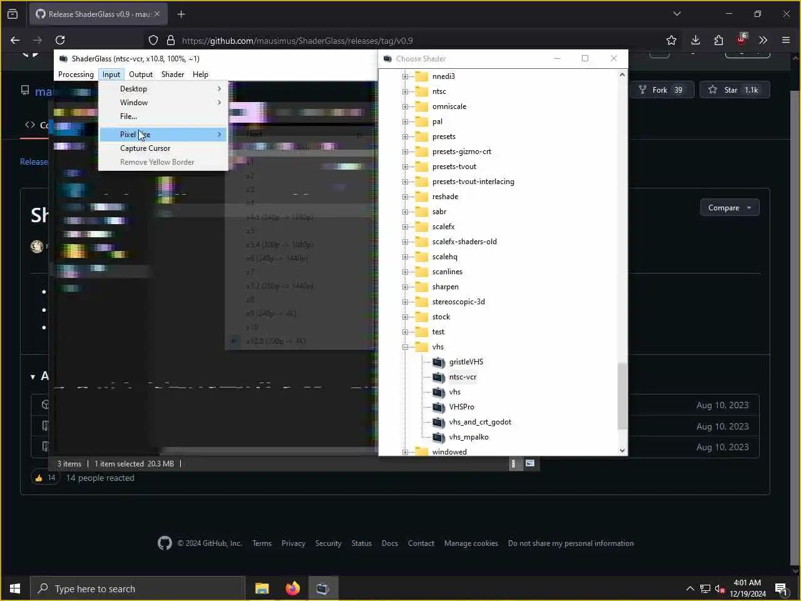Show hidden system tray icons
801x601 pixels.
tap(690, 588)
